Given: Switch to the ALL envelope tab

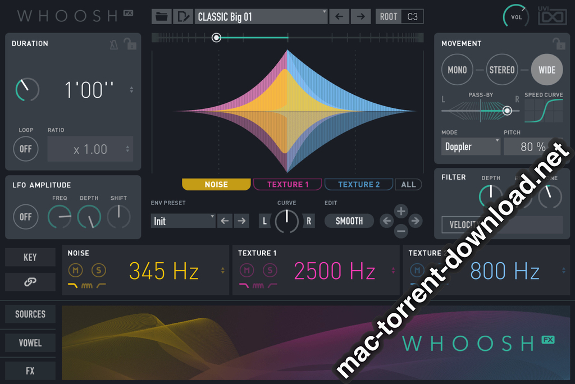Looking at the screenshot, I should (x=408, y=184).
